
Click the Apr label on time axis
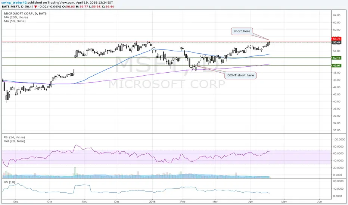(251, 202)
